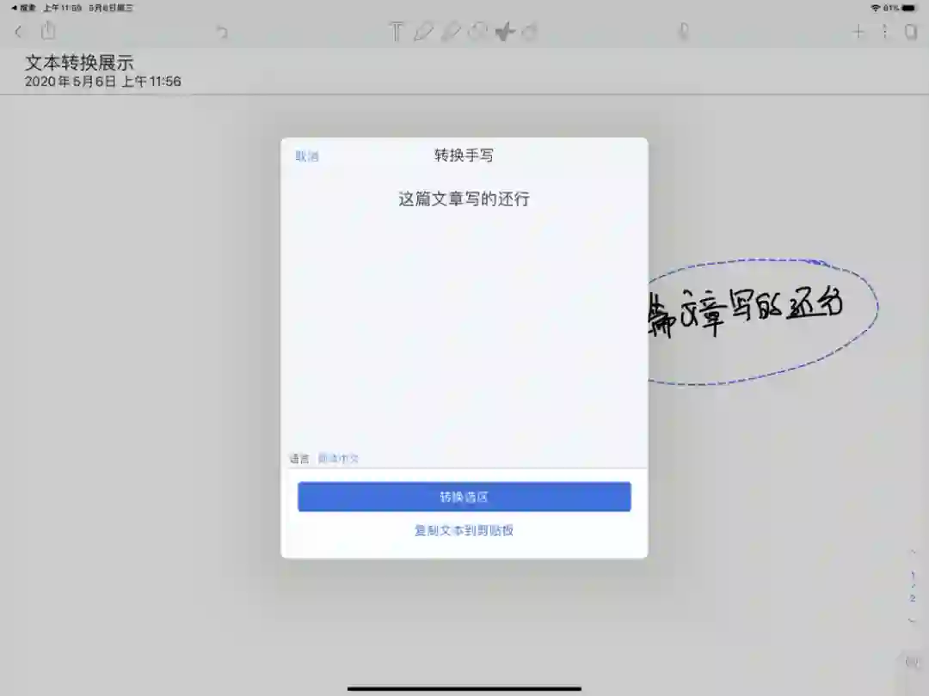Tap the bottom-right corner toggle icon

point(912,662)
